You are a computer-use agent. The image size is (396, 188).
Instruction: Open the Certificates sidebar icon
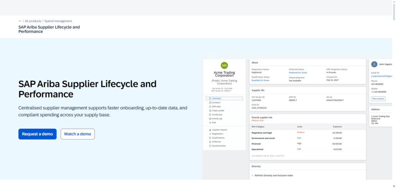[210, 115]
